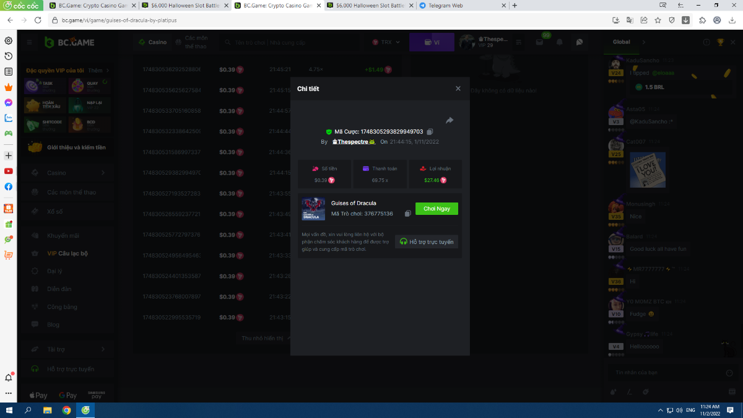
Task: Click Hỗ trợ trực tuyến in the dialog
Action: (427, 242)
